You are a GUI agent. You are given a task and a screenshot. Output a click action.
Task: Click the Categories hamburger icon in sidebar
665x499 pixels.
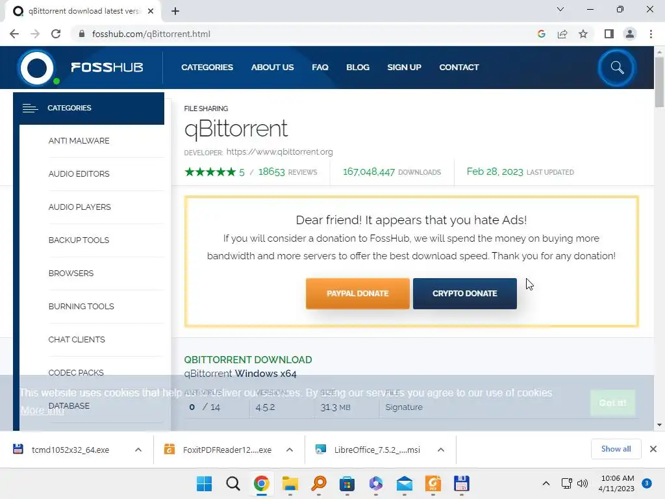pyautogui.click(x=30, y=109)
